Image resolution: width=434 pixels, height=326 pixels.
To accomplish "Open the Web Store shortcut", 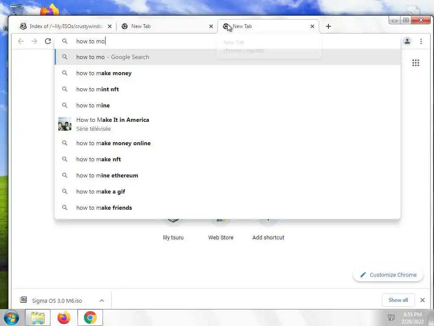I will pos(220,230).
